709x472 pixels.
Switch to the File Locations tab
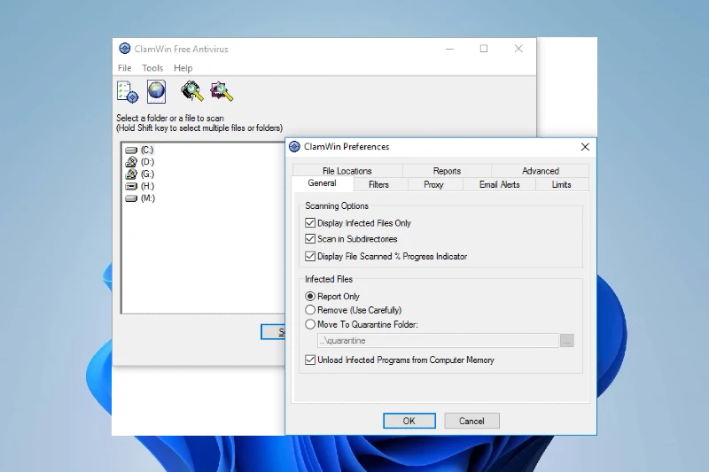point(347,171)
